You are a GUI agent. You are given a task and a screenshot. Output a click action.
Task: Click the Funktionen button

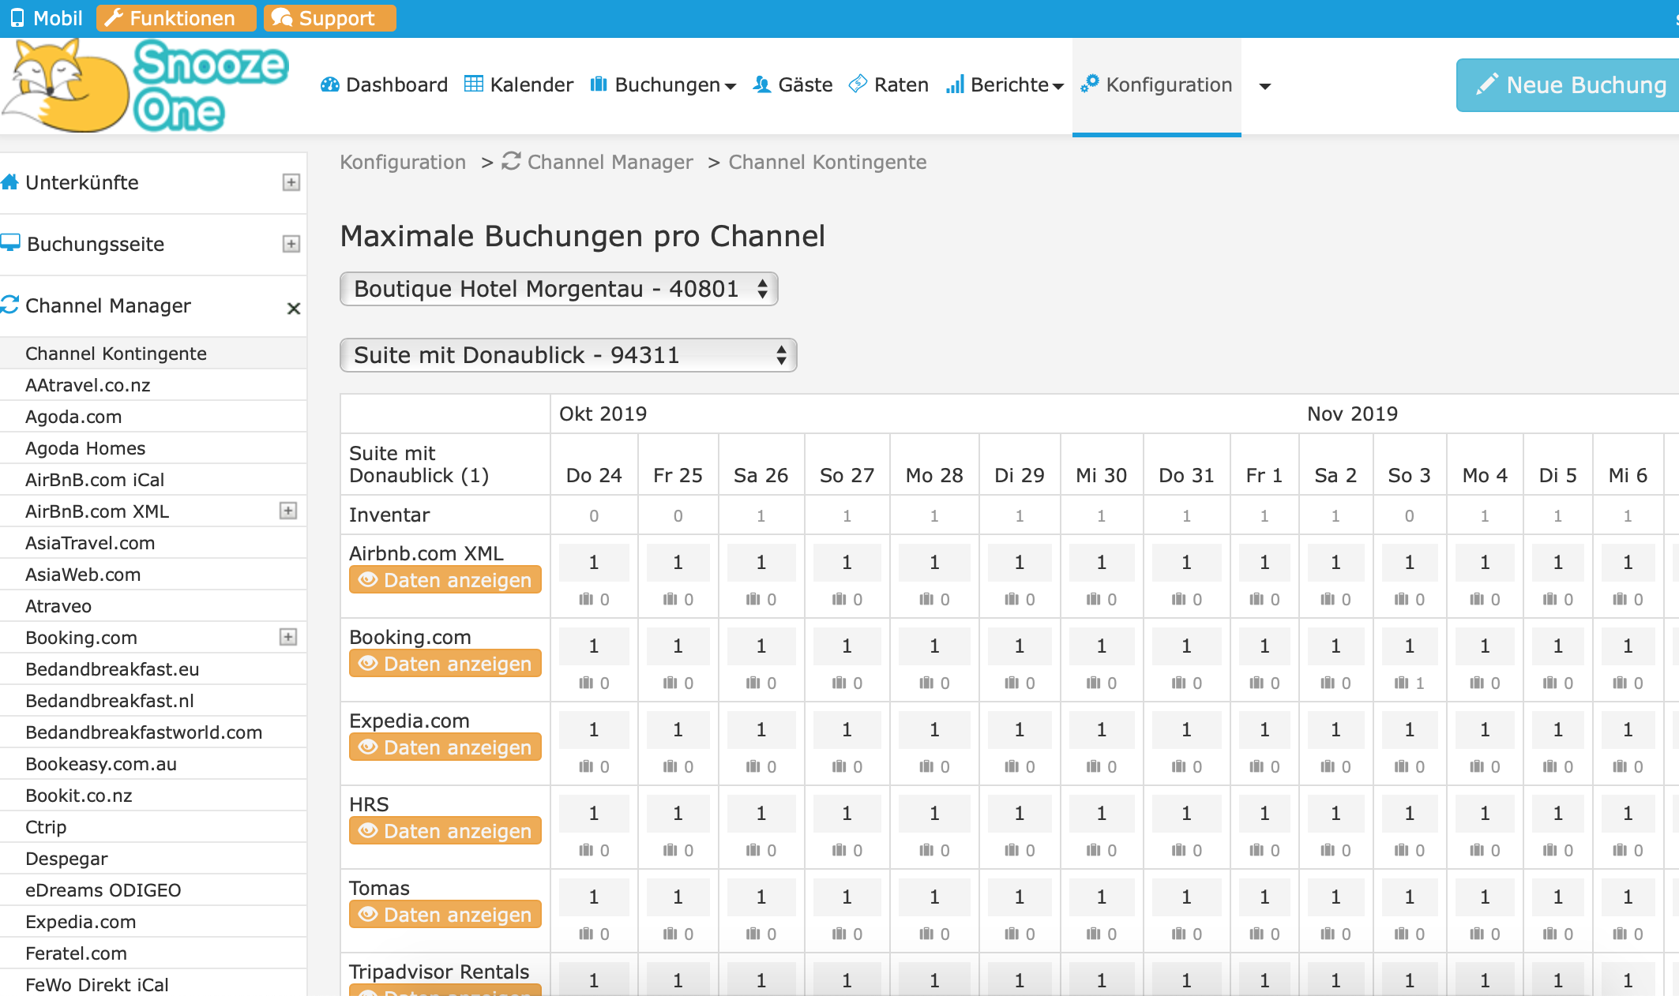176,18
